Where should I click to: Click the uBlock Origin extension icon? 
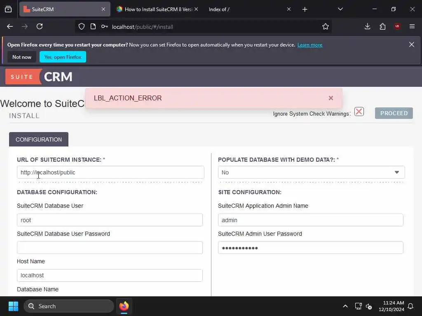point(397,26)
